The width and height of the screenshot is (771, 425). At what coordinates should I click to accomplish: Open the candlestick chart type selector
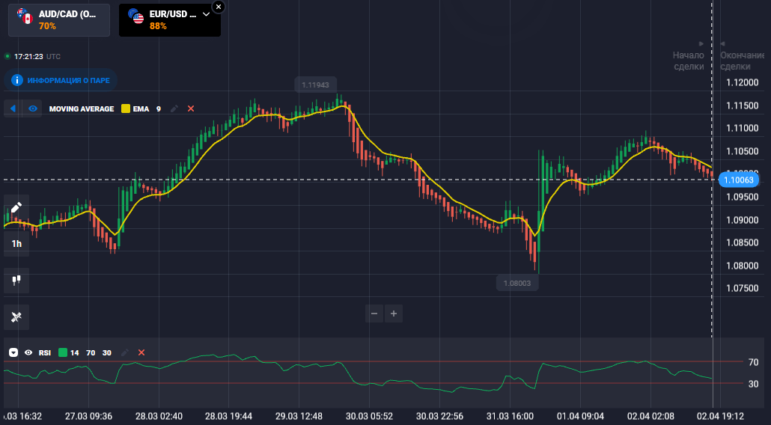[16, 281]
